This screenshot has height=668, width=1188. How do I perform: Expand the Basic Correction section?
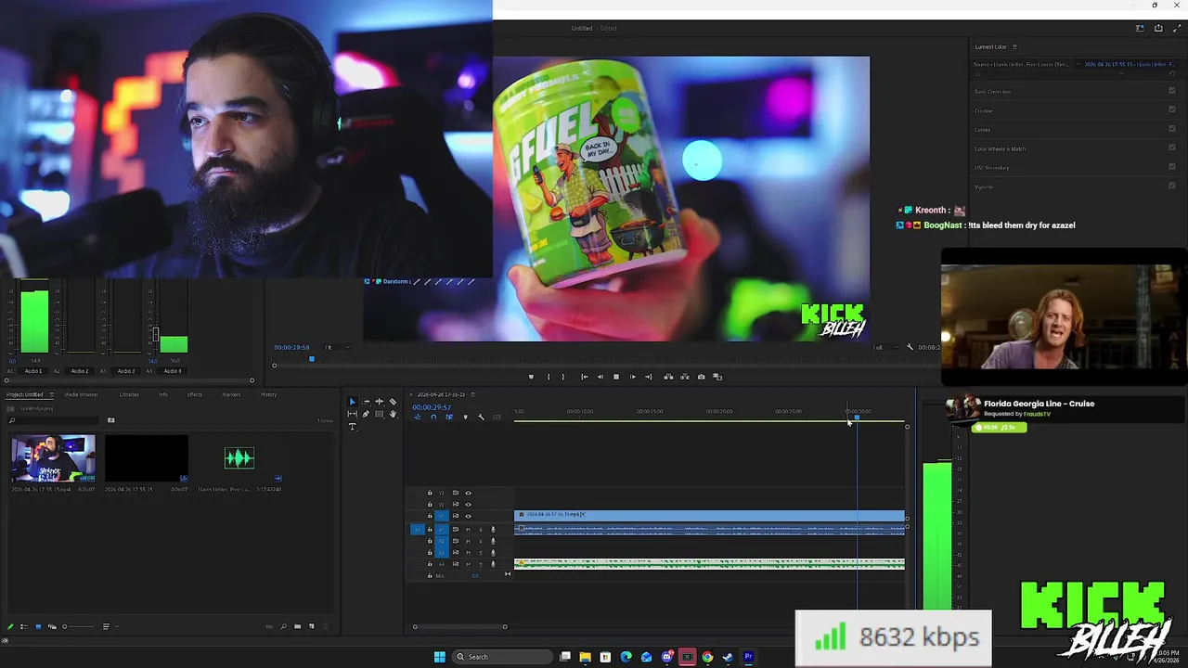point(992,91)
